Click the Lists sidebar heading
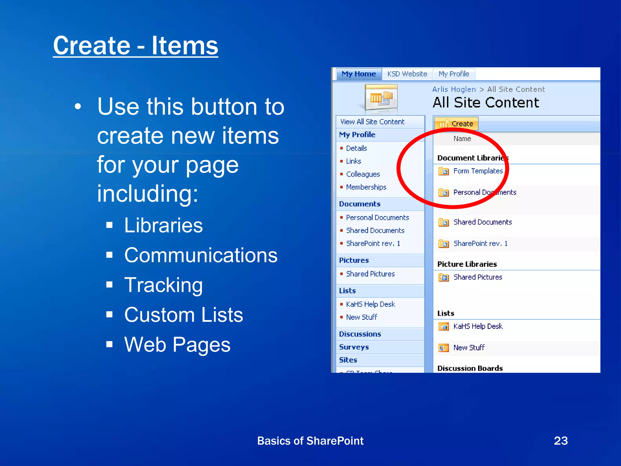This screenshot has width=621, height=466. point(347,291)
